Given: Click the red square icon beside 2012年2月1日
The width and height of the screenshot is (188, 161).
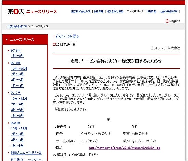Looking at the screenshot, I should (54, 44).
